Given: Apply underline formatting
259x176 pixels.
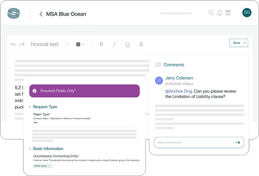Looking at the screenshot, I should point(127,44).
